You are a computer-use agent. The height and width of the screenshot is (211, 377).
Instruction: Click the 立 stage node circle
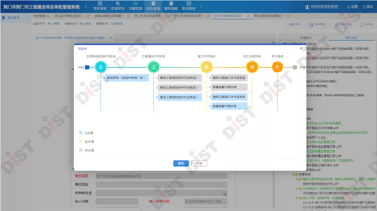(101, 67)
